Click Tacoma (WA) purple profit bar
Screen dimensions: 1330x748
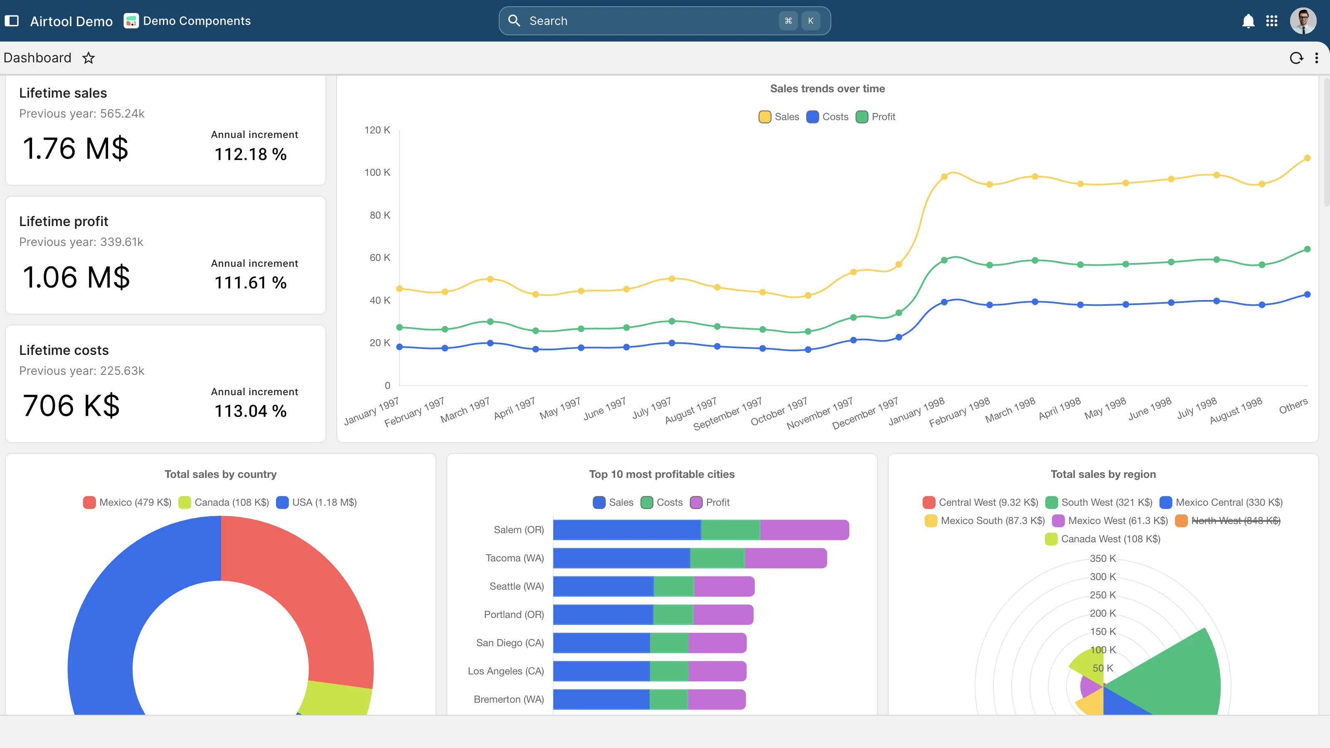tap(786, 558)
